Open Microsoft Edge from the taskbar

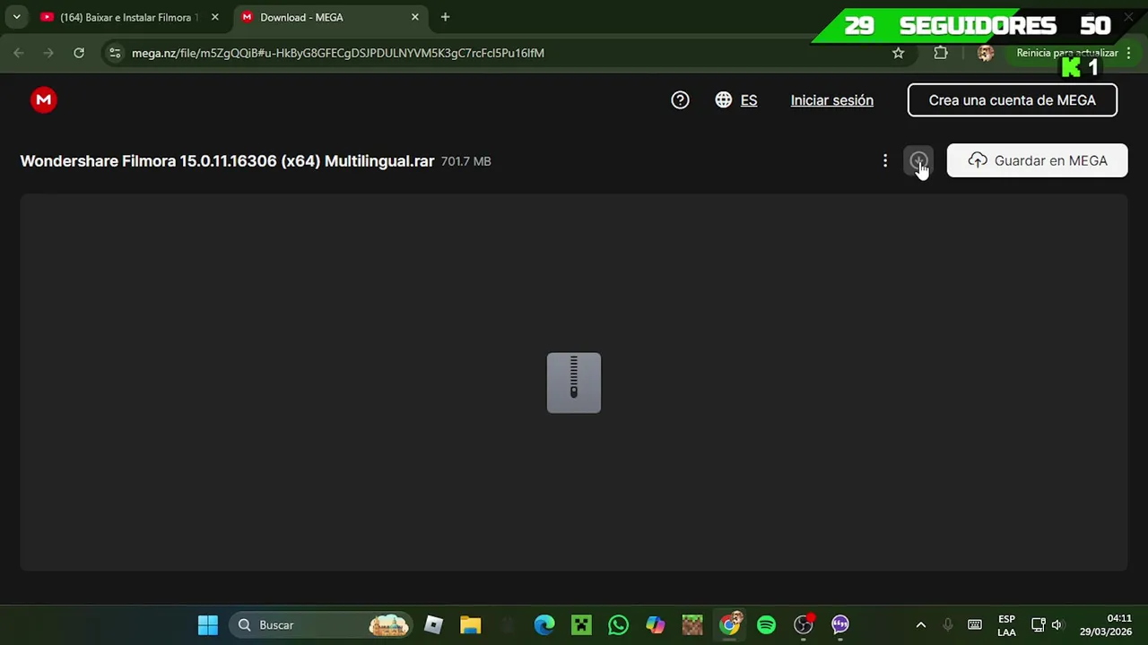tap(544, 624)
